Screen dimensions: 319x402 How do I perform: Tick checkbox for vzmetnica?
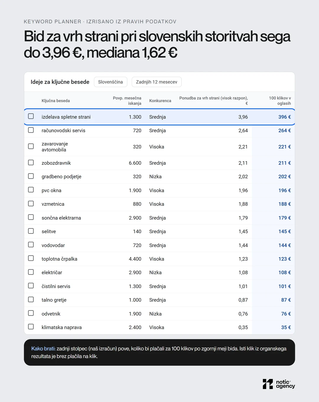tap(31, 204)
